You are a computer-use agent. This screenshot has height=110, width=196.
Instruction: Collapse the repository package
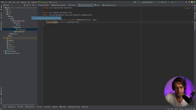[13, 27]
